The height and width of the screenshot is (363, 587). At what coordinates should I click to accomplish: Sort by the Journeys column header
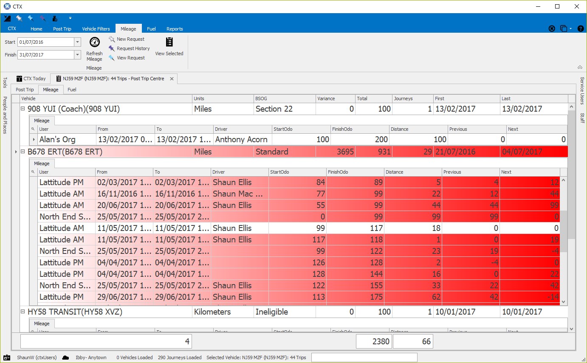tap(412, 98)
